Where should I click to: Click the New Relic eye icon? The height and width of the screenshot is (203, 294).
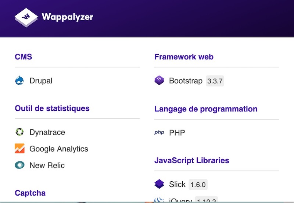tap(19, 165)
